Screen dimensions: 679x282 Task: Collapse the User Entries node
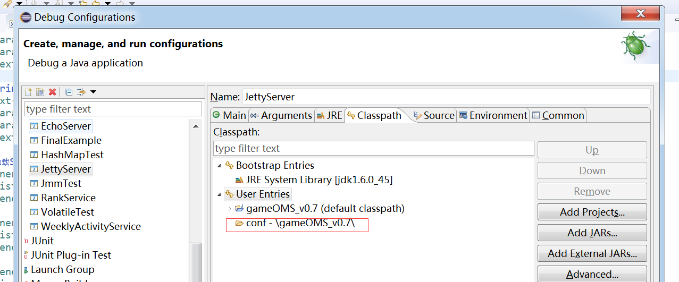[219, 194]
